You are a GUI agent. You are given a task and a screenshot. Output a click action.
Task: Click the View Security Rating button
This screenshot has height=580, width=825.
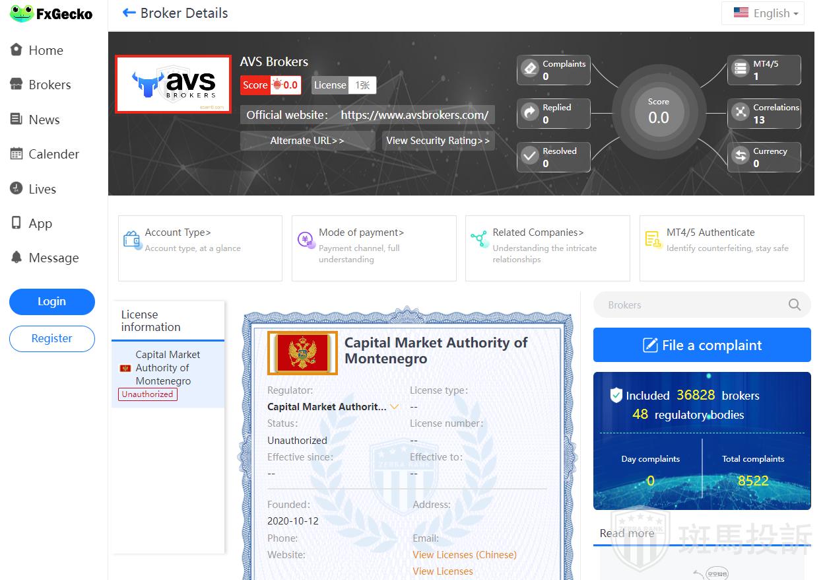tap(438, 141)
